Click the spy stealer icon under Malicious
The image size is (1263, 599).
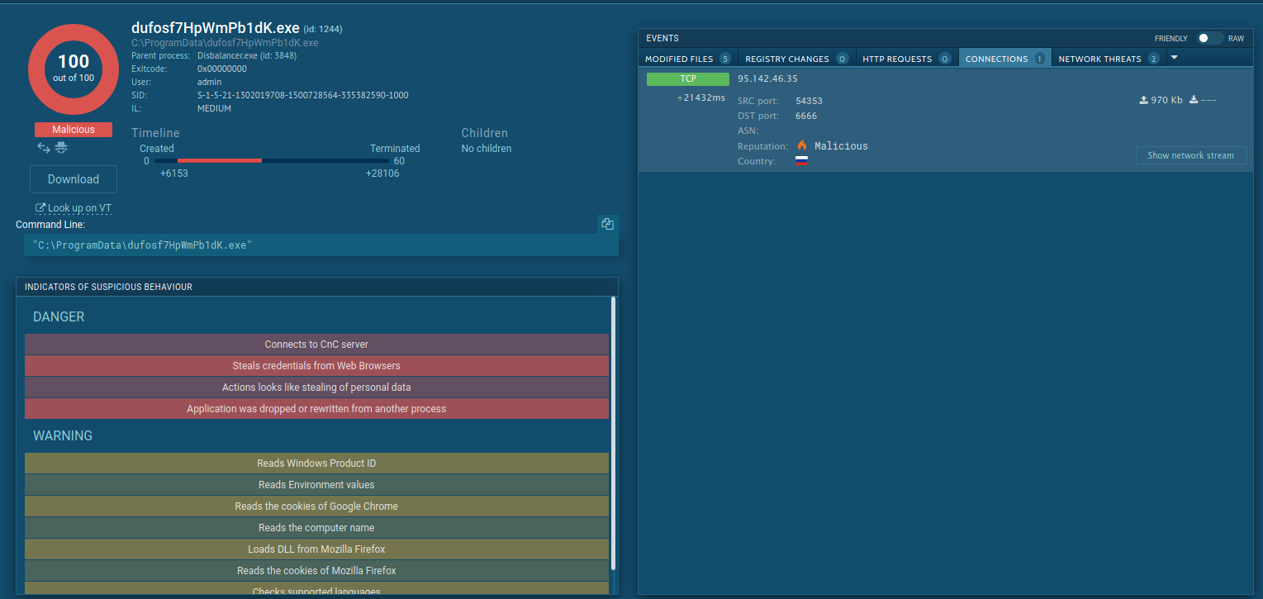(61, 147)
